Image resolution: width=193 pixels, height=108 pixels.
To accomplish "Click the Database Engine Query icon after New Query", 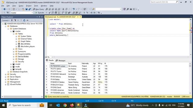I will pyautogui.click(x=46, y=9).
